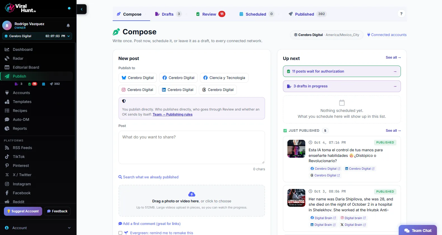Switch to the Published tab

pyautogui.click(x=307, y=14)
